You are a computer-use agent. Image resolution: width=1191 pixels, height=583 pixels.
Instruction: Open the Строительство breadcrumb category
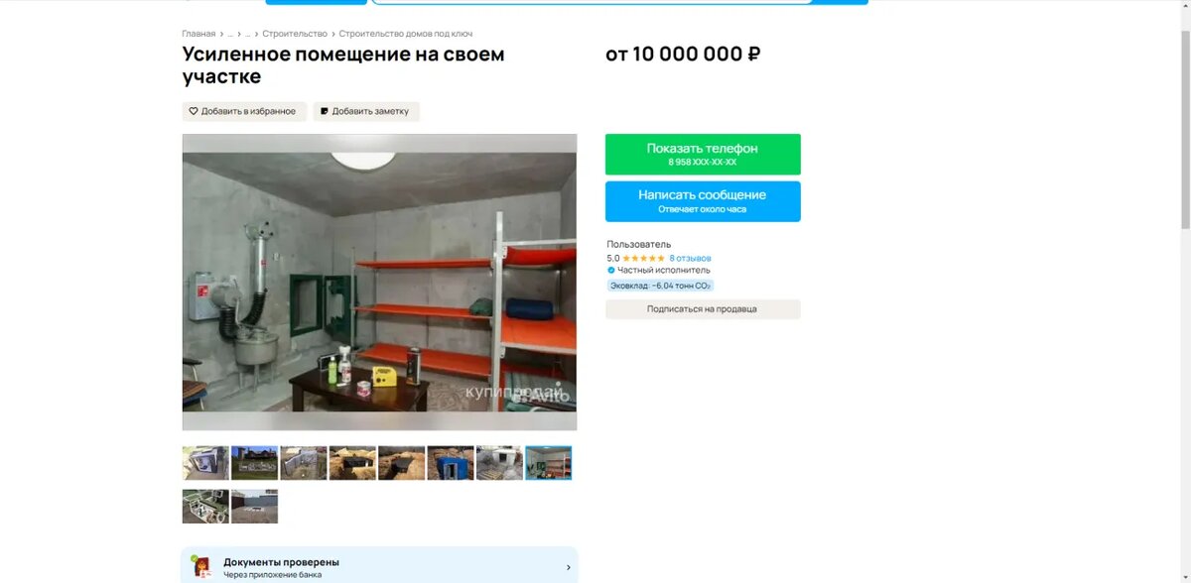[x=295, y=34]
